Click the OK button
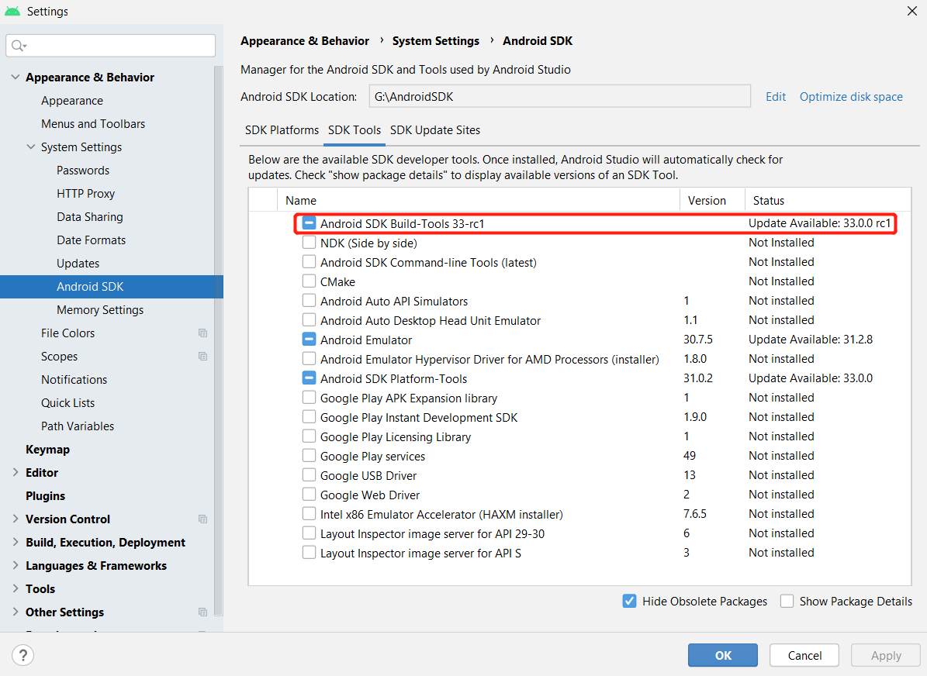927x676 pixels. point(722,655)
